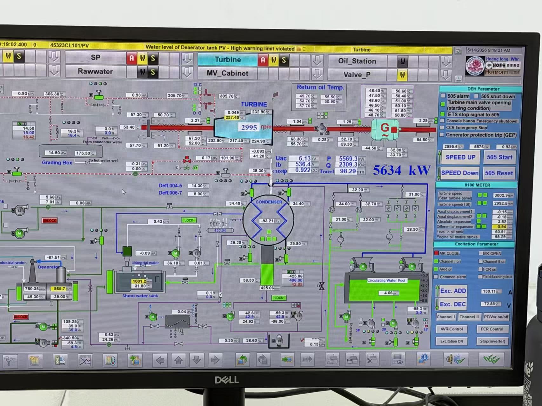Open the SP overview tab
542x406 pixels.
click(x=96, y=58)
